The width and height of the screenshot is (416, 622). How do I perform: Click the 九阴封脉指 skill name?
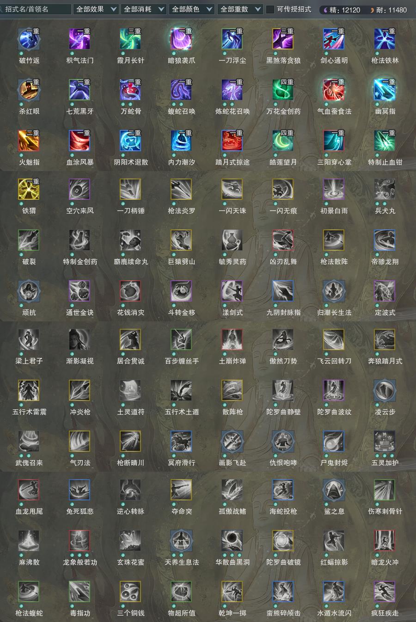pos(283,313)
